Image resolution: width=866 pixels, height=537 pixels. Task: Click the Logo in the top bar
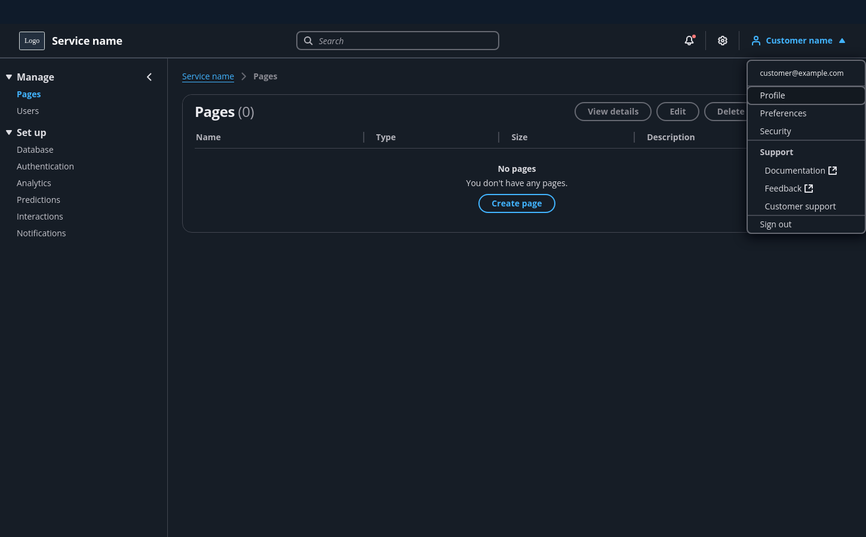click(32, 41)
